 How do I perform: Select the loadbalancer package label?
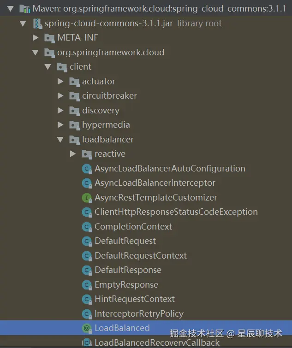click(x=108, y=140)
